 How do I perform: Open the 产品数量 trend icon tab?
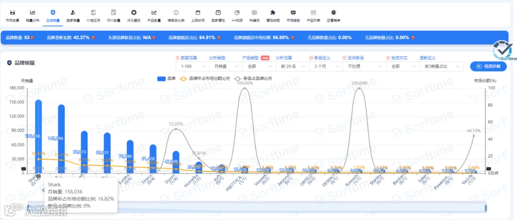pyautogui.click(x=154, y=16)
